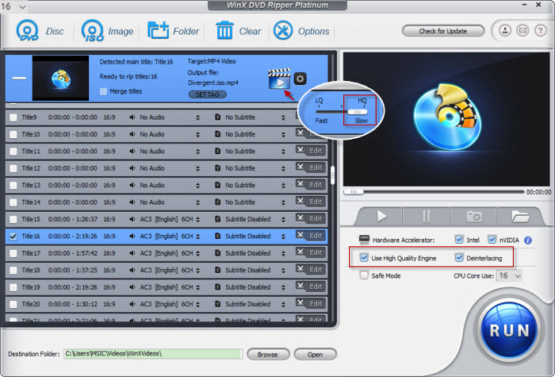Image resolution: width=555 pixels, height=377 pixels.
Task: Click Edit on the Title12 row
Action: [311, 167]
